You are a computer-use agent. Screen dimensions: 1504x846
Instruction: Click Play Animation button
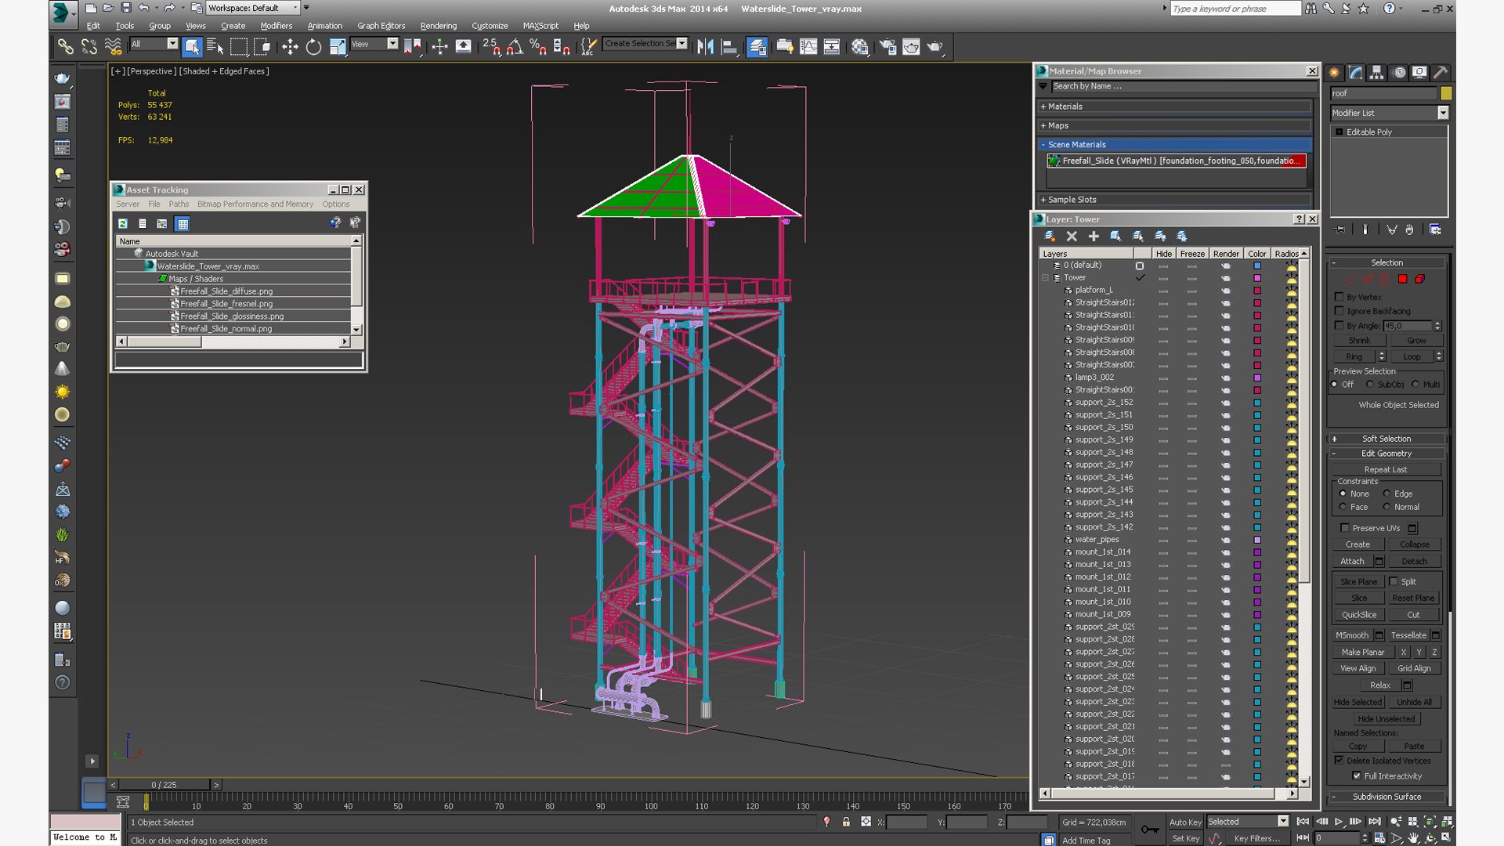click(1339, 822)
